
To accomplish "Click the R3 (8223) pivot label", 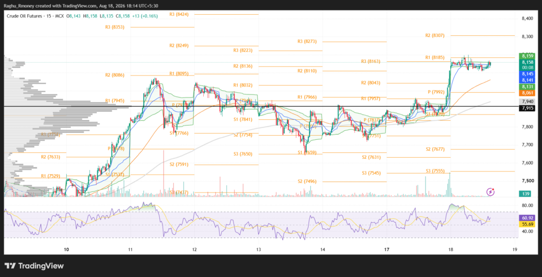I will pos(242,50).
